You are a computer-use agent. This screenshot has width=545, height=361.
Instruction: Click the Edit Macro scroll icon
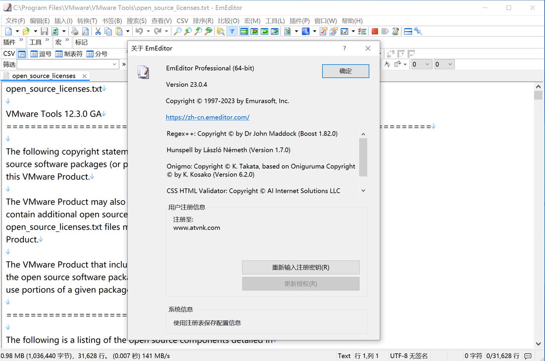(x=395, y=32)
